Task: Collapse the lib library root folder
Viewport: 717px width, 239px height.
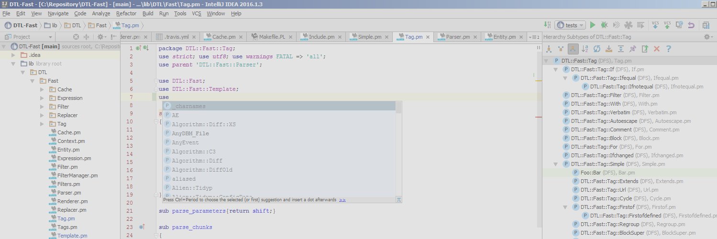Action: (x=13, y=64)
